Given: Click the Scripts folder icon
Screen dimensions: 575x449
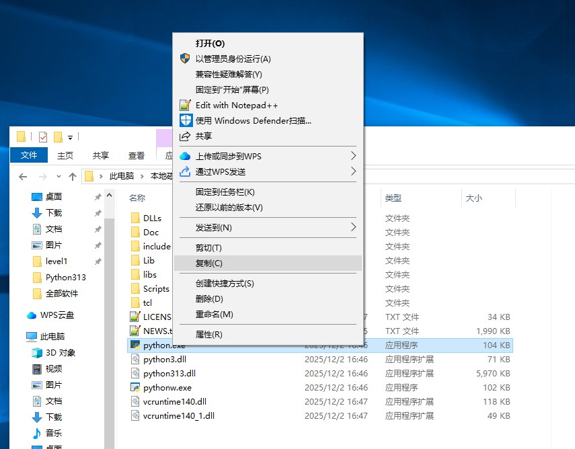Looking at the screenshot, I should point(135,289).
